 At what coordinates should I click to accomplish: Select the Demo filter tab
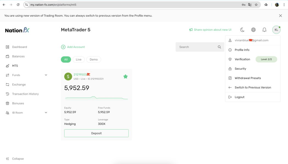pos(94,60)
